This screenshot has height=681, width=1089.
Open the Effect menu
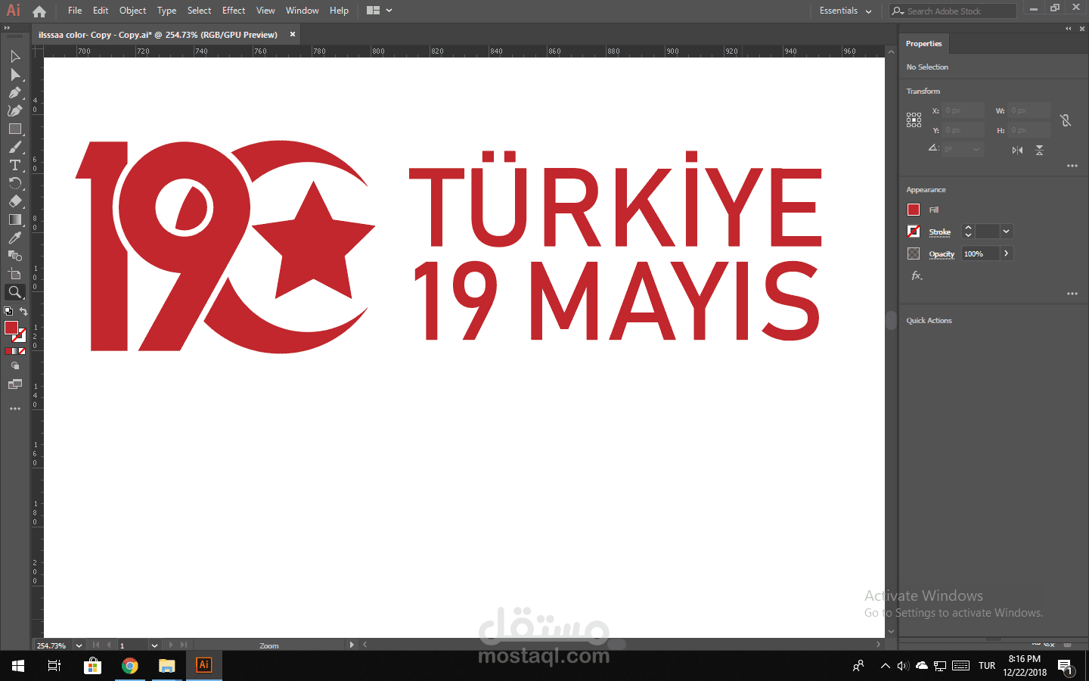point(234,11)
